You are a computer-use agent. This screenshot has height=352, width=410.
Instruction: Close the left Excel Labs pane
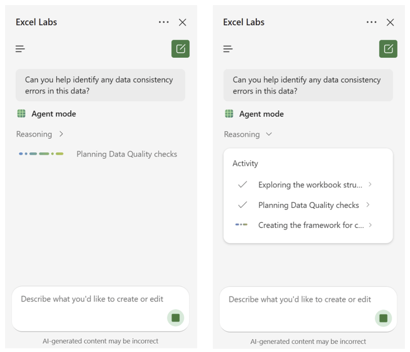(183, 22)
